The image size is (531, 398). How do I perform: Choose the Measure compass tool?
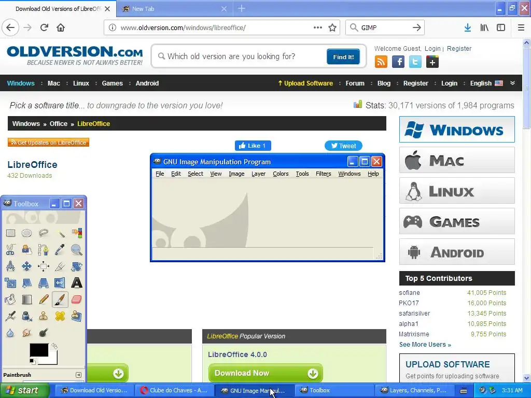click(x=10, y=266)
